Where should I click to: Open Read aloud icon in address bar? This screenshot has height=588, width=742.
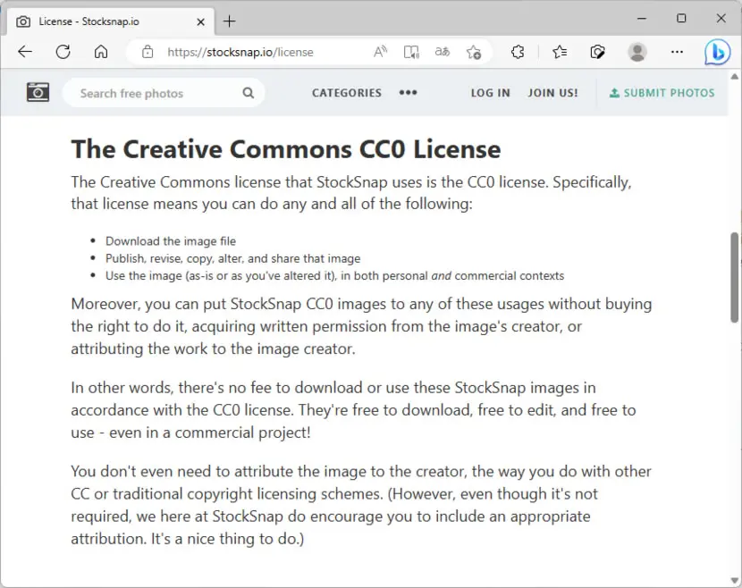coord(380,52)
